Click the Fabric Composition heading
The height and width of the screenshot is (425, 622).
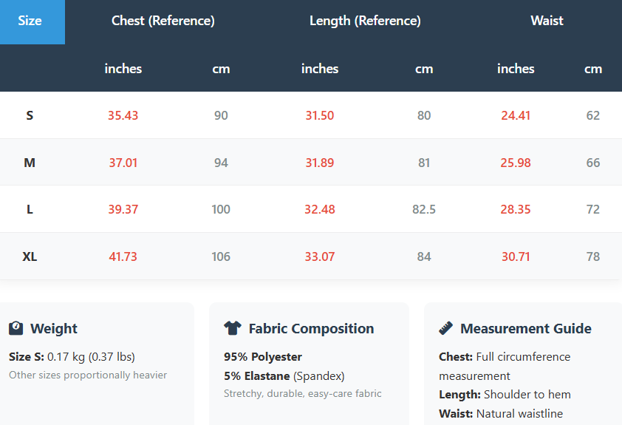311,329
